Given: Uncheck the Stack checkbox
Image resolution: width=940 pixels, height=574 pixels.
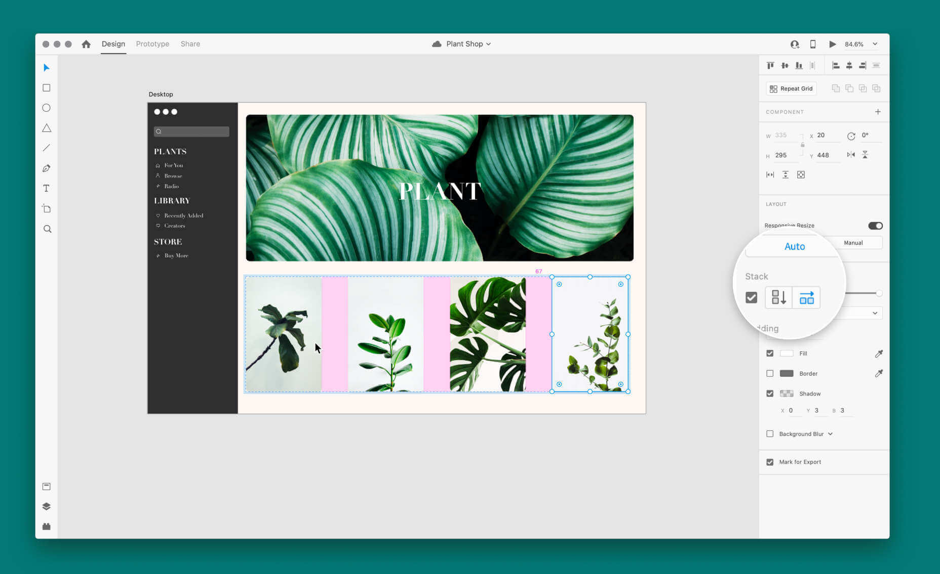Looking at the screenshot, I should point(752,297).
